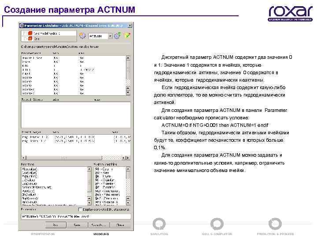Select Tan(value) in the Functions list
Screen dimensions: 317x237
[x=29, y=202]
